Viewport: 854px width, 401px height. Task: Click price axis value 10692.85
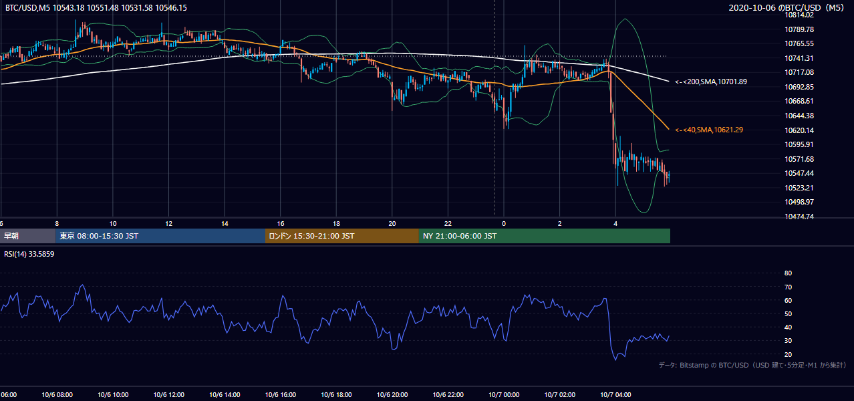[799, 87]
